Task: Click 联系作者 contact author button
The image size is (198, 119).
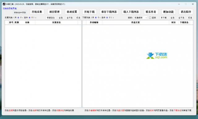Action: 151,12
